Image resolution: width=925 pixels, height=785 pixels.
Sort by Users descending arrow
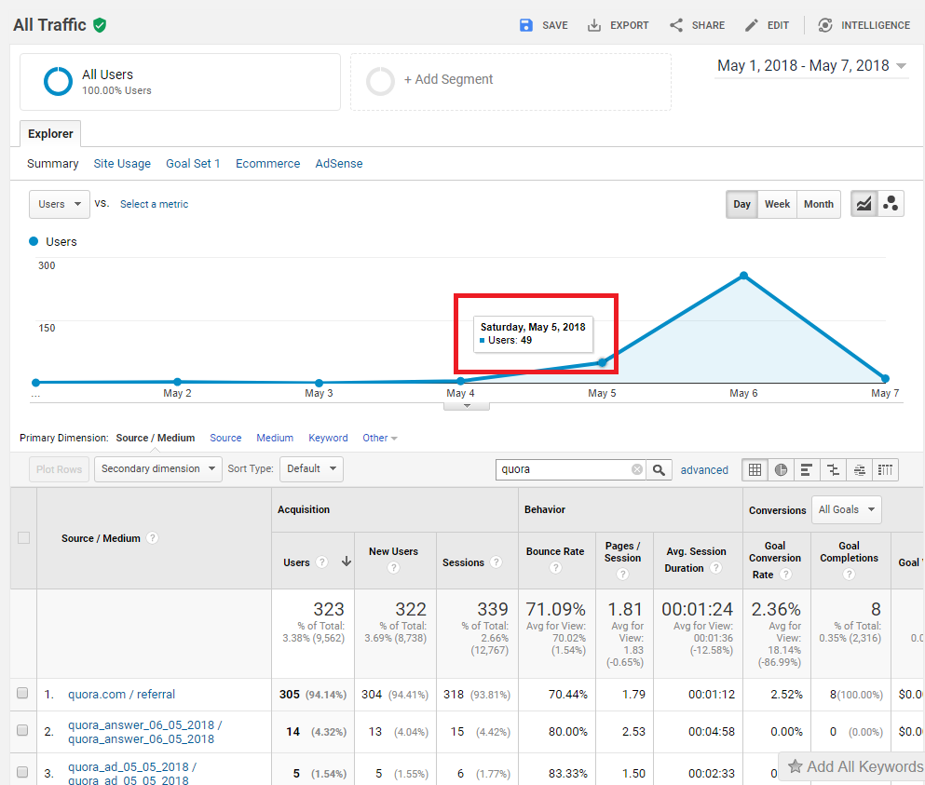tap(347, 562)
